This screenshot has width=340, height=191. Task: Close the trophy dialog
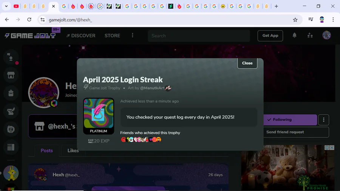pos(247,63)
